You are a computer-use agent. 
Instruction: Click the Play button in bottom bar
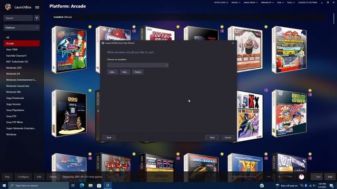7,177
